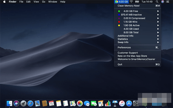Open the Go menu
This screenshot has width=173, height=108.
point(44,2)
